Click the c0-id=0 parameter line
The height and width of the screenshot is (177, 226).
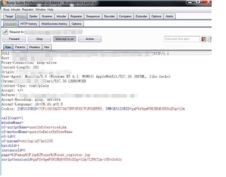[8, 136]
